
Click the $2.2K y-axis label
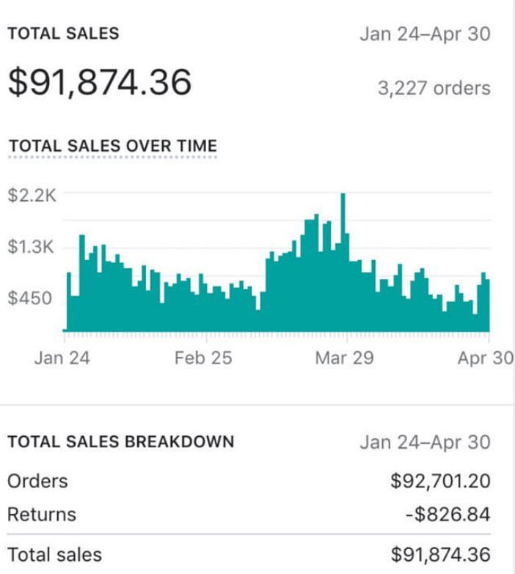(x=32, y=195)
